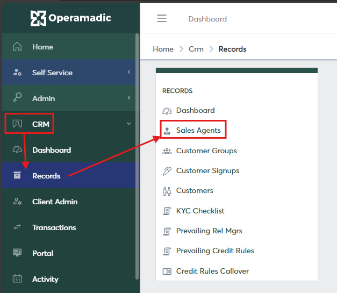The image size is (337, 293).
Task: Click the sidebar Dashboard gauge icon
Action: coord(17,149)
